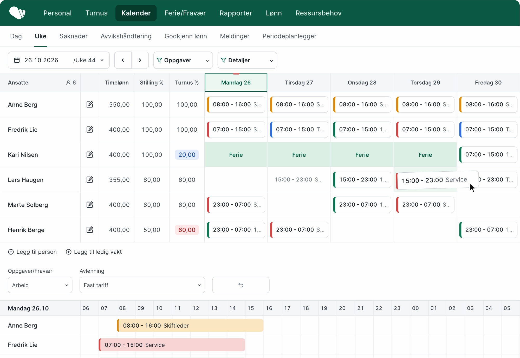Open edit icon for Marte Solberg

tap(90, 205)
